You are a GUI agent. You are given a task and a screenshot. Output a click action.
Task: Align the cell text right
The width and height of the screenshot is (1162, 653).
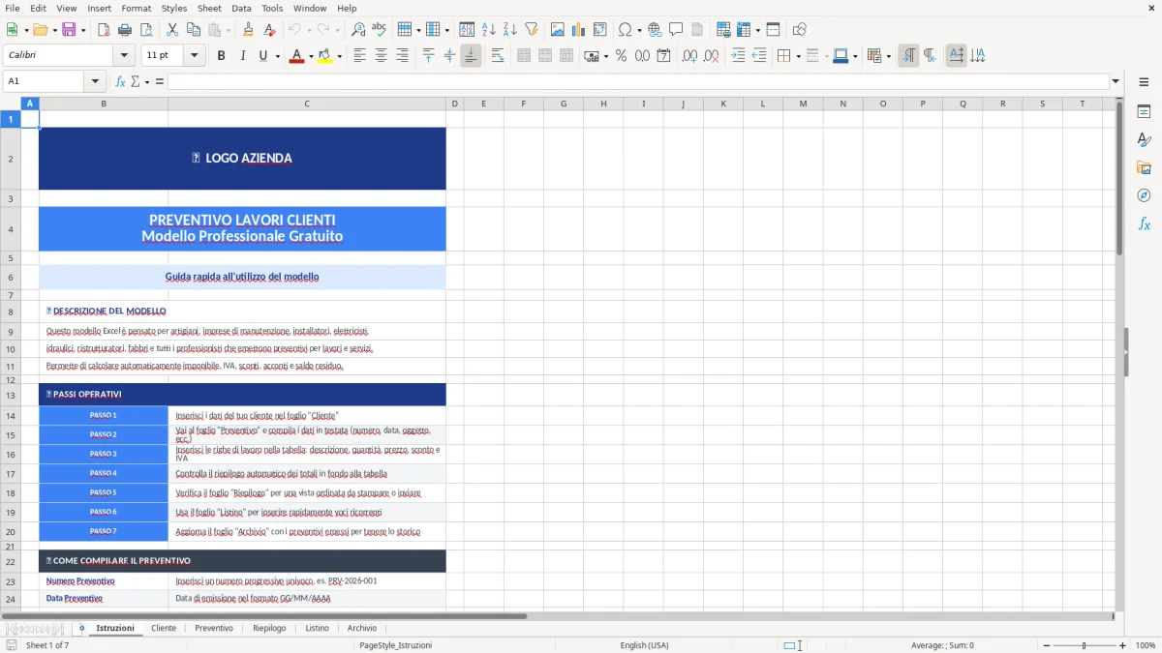coord(402,56)
